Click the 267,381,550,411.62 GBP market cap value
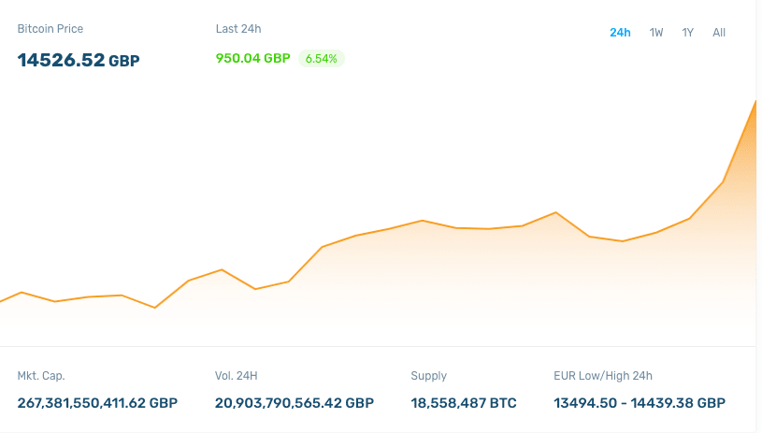 tap(97, 403)
